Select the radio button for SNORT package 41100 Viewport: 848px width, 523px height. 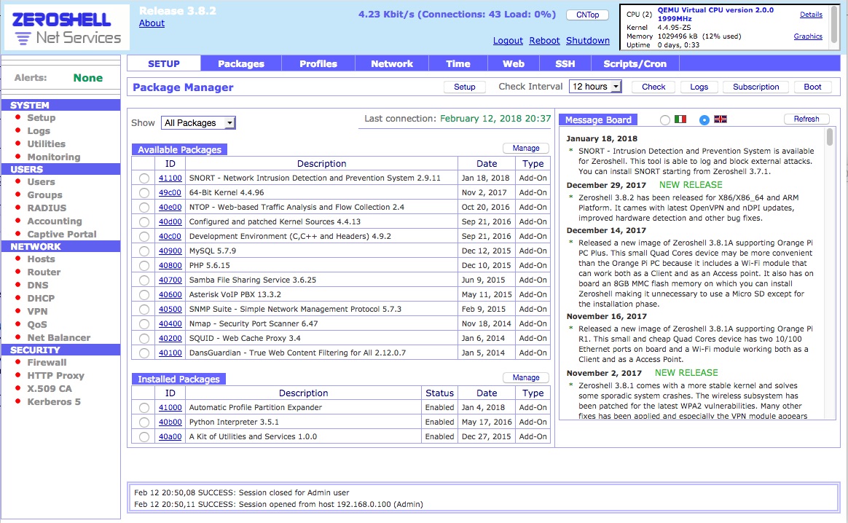143,178
